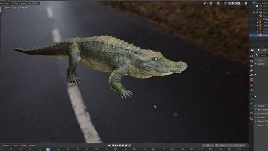Open the Add menu in viewport header
Viewport: 268px width, 151px height.
click(x=30, y=3)
